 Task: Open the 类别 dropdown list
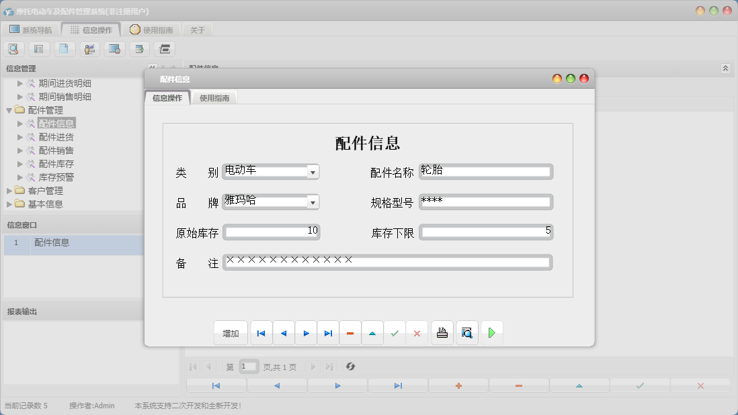[312, 173]
